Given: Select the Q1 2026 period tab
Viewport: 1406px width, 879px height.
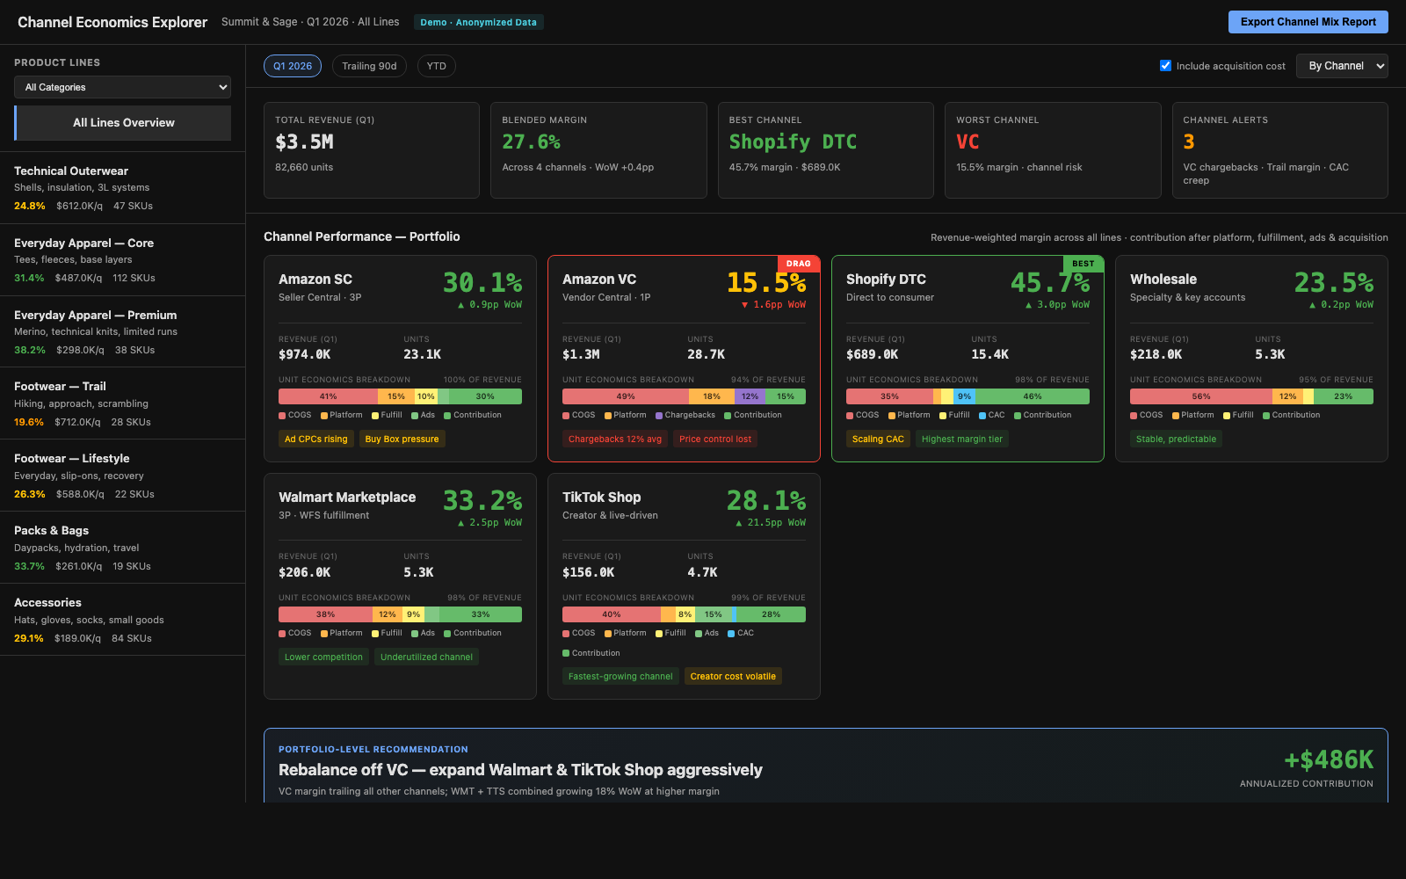Looking at the screenshot, I should pyautogui.click(x=293, y=66).
